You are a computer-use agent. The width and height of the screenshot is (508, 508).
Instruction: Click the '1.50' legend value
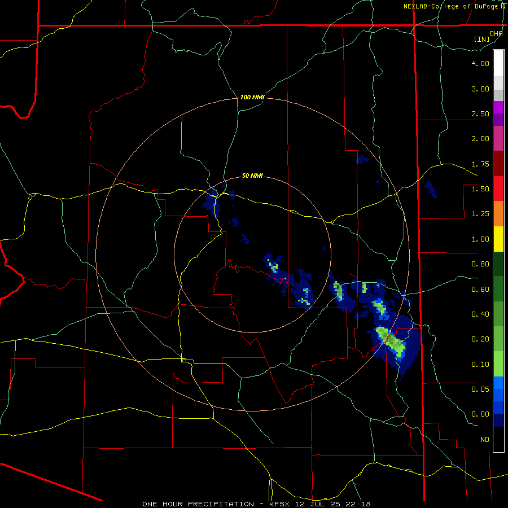pyautogui.click(x=480, y=189)
